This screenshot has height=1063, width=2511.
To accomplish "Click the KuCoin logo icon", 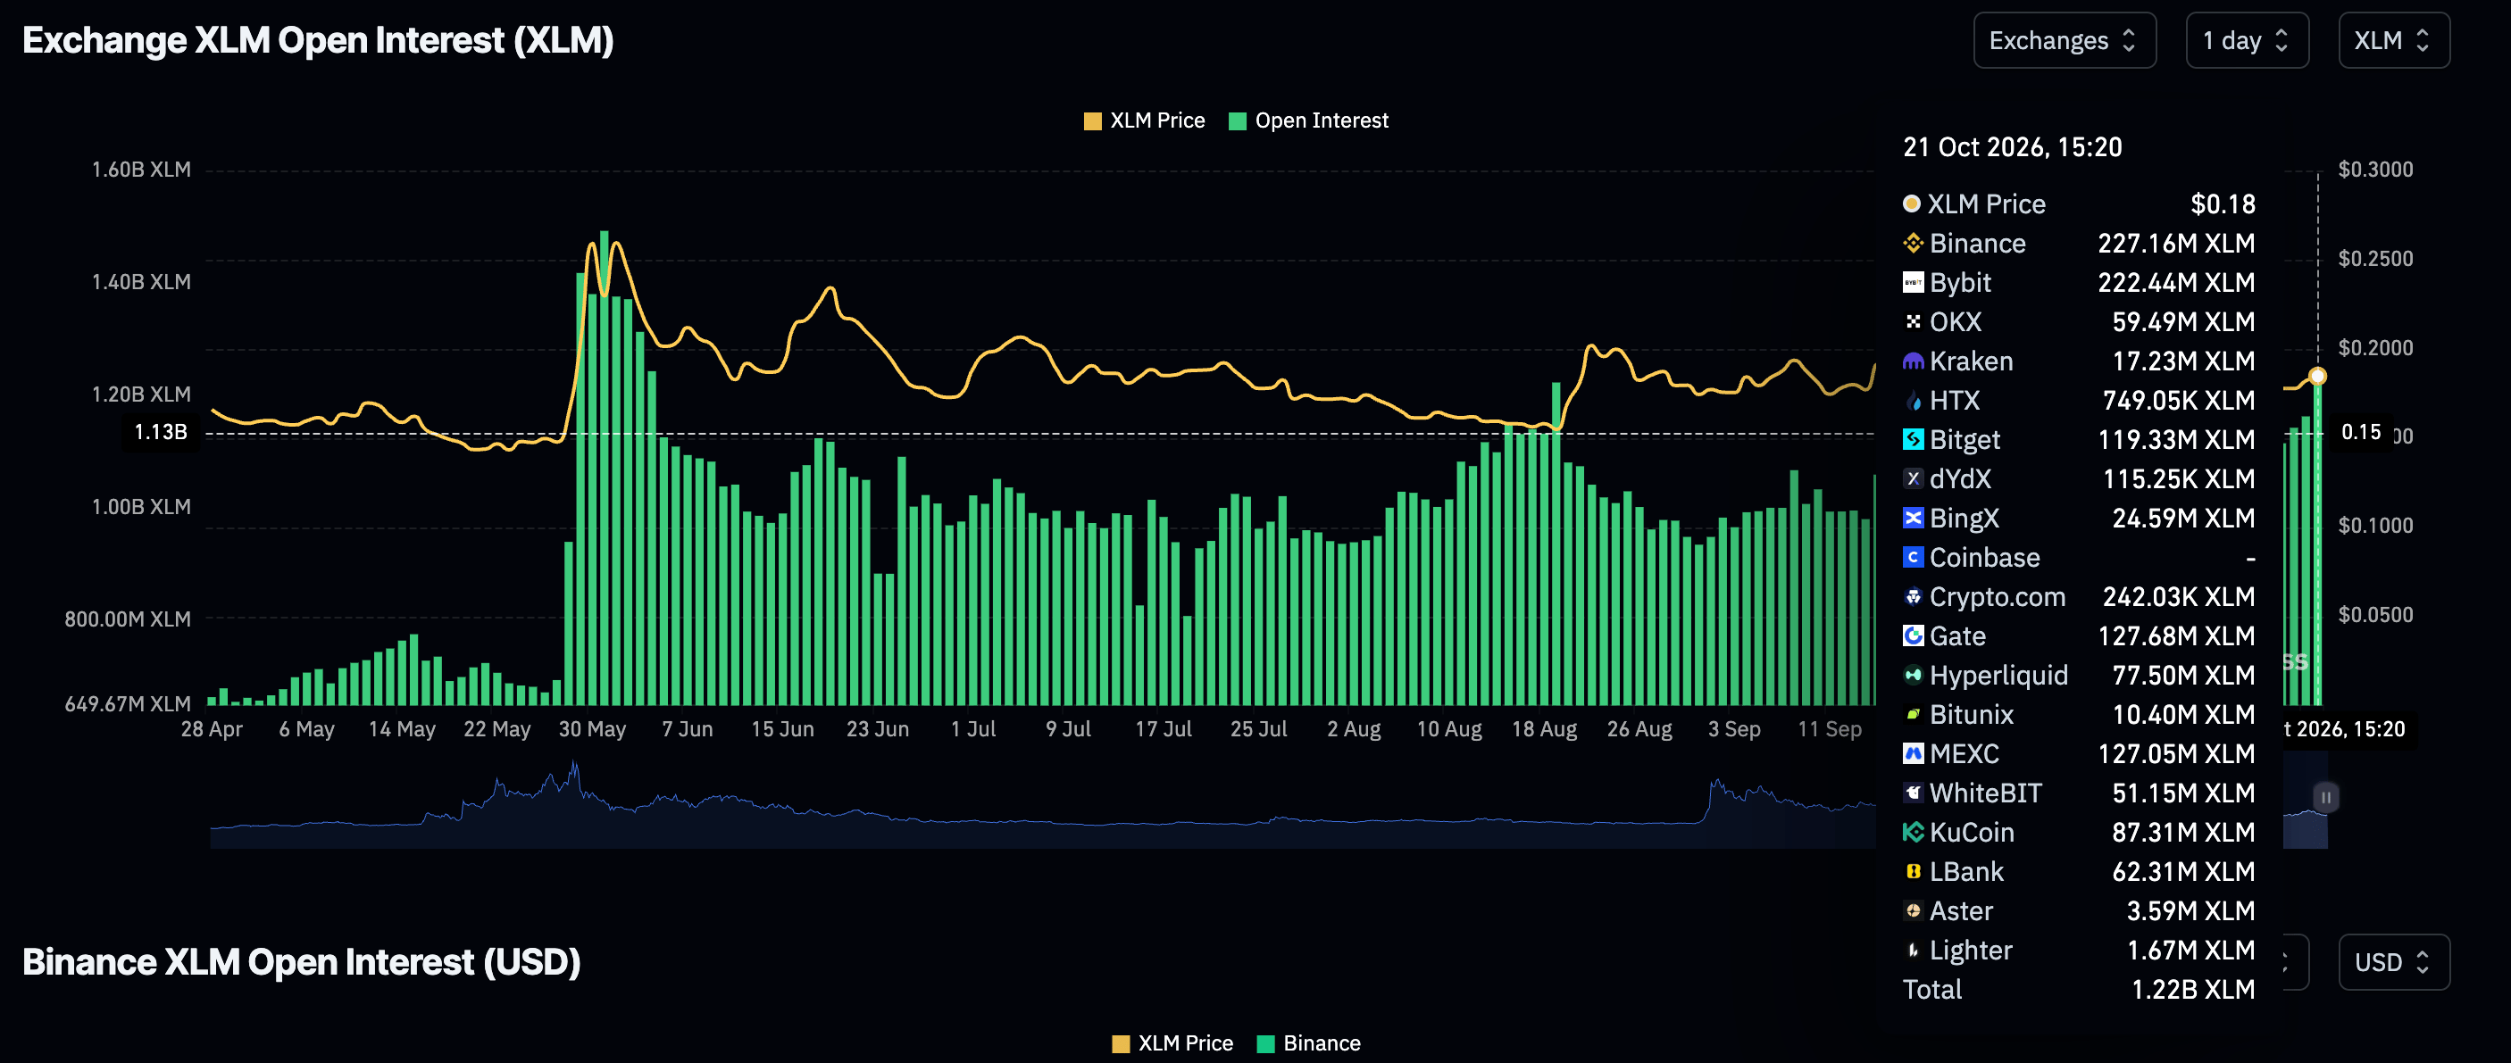I will click(x=1913, y=832).
